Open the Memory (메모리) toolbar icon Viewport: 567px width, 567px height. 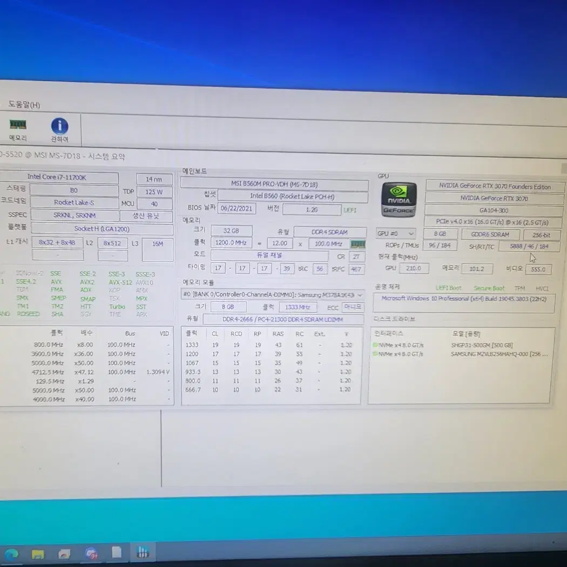pos(18,130)
